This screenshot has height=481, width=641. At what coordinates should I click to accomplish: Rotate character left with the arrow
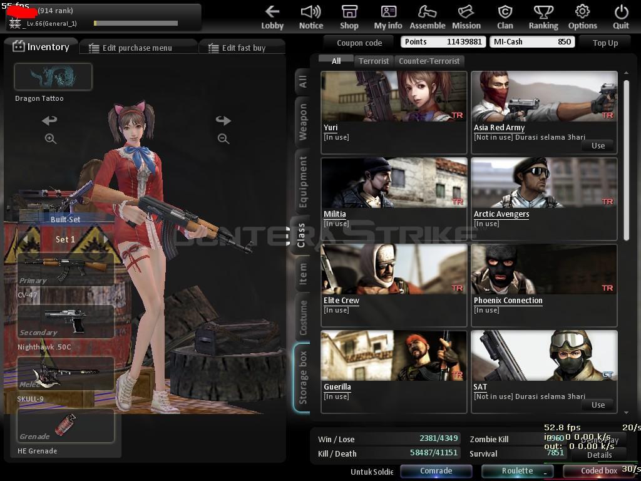(49, 120)
